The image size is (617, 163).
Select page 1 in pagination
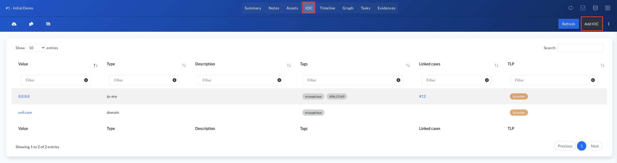pyautogui.click(x=582, y=146)
